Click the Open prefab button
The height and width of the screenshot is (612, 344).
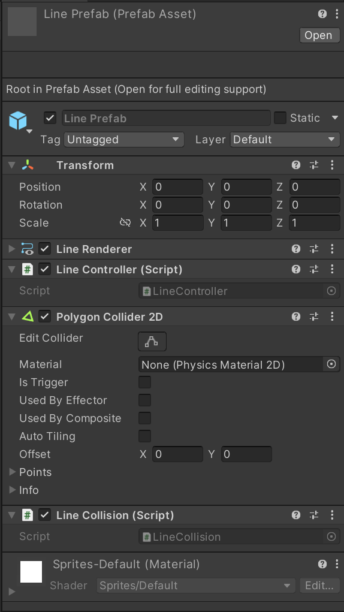tap(319, 35)
